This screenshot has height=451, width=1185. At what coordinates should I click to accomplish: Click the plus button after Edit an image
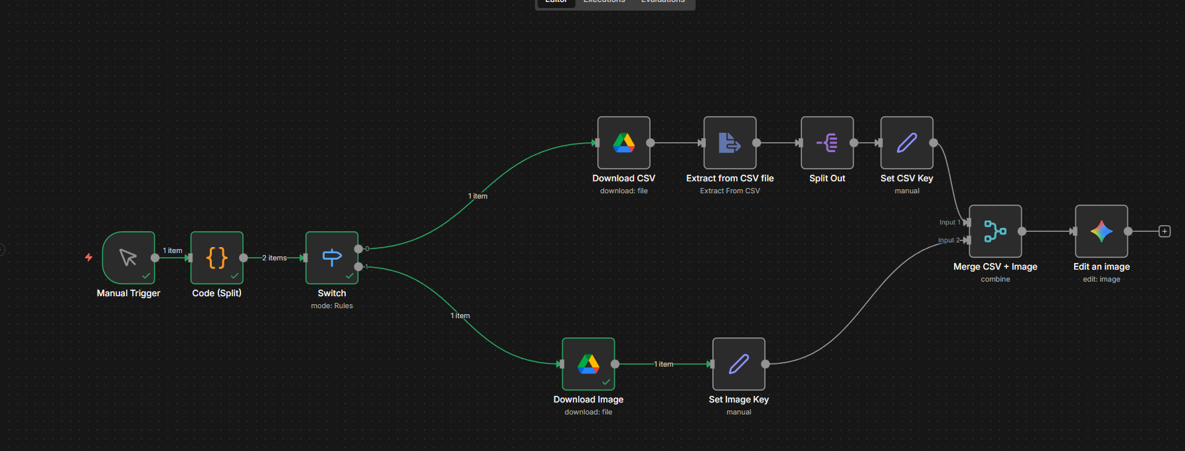[1164, 231]
